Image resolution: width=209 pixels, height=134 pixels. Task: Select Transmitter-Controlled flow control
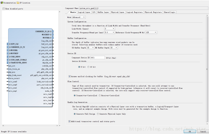(75, 95)
